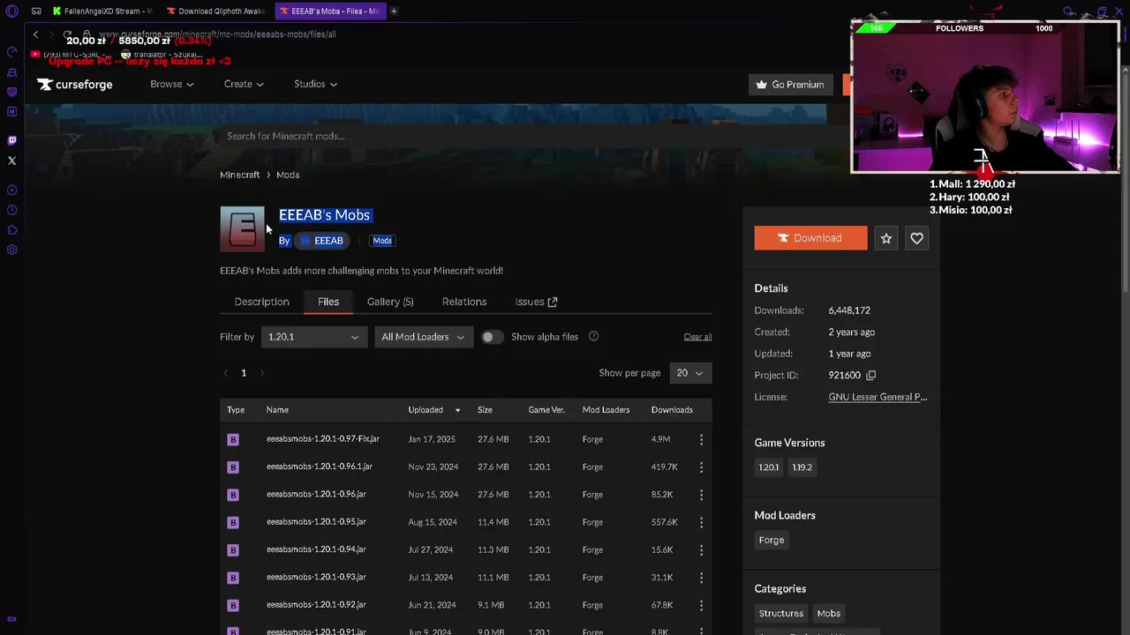Screen dimensions: 1130x635
Task: Reload the page with refresh icon
Action: 67,34
